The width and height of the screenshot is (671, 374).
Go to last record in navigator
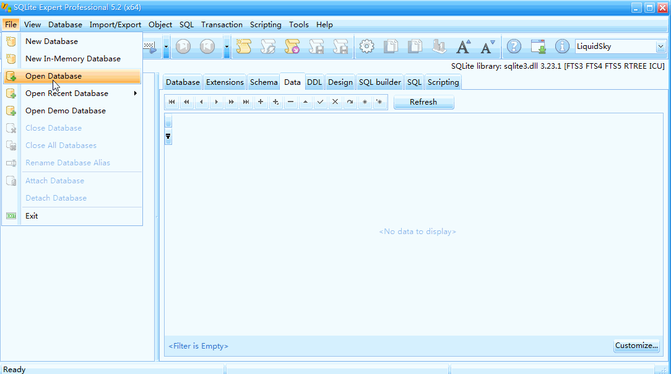click(x=246, y=102)
